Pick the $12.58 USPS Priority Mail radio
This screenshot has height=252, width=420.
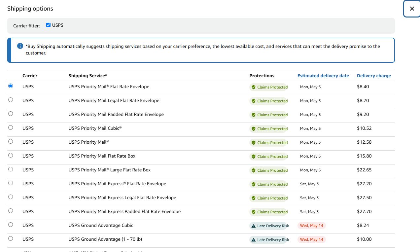[x=11, y=141]
